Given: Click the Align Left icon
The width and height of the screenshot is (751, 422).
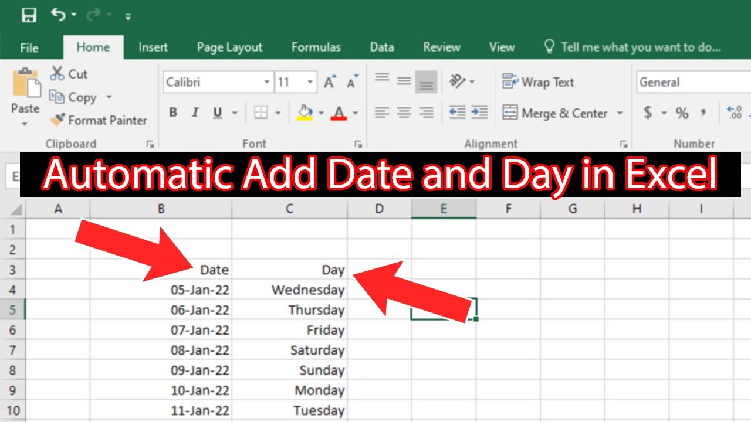Looking at the screenshot, I should 382,113.
